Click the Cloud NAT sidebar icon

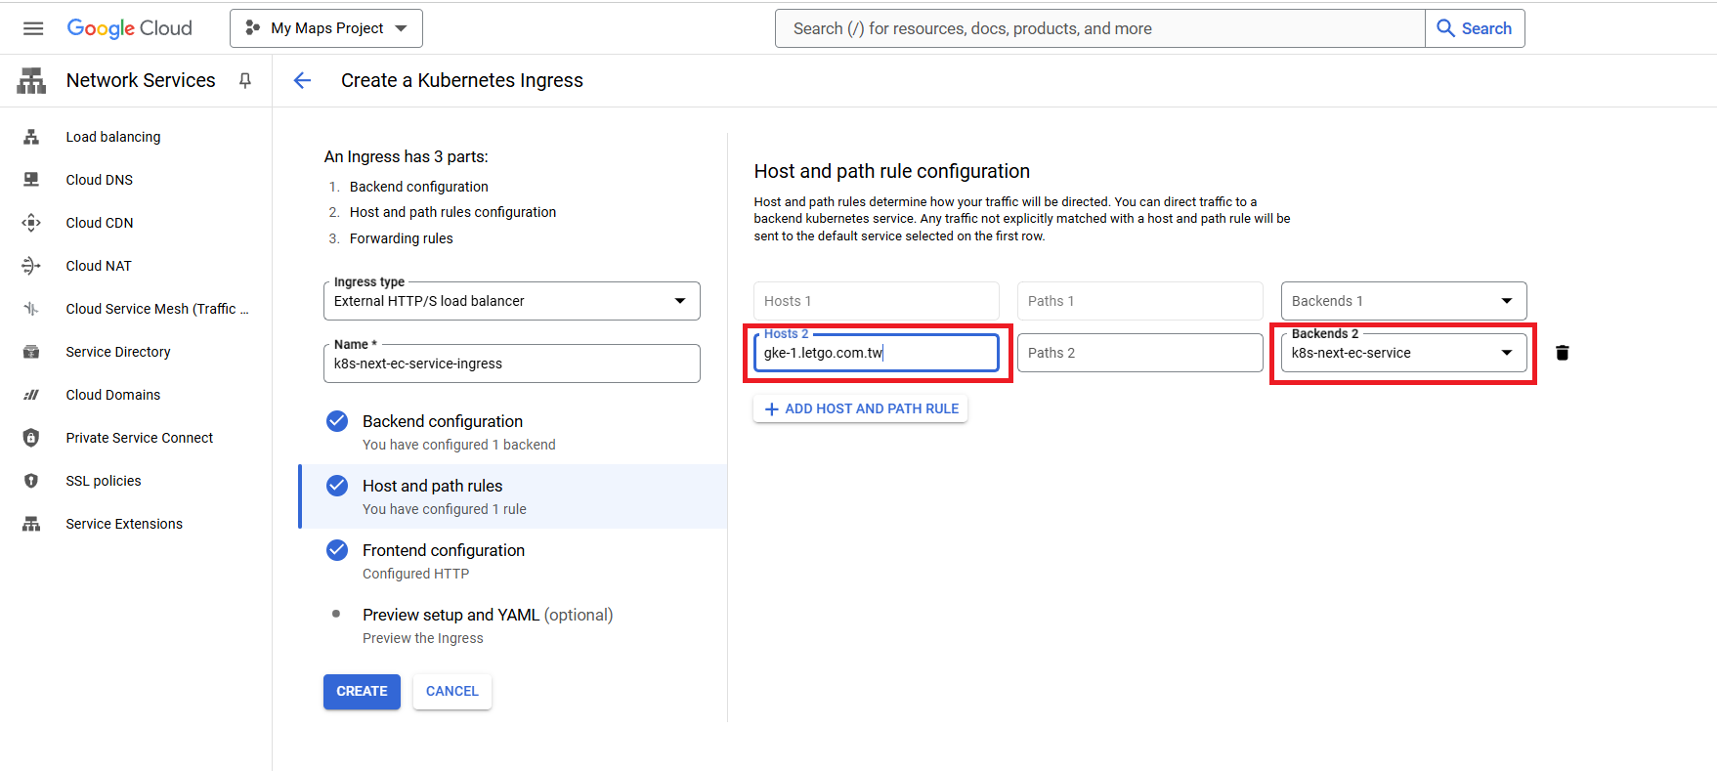click(x=31, y=266)
